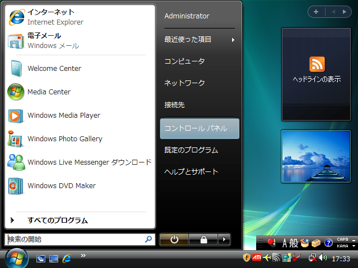This screenshot has width=358, height=268.
Task: Click the IME red ball icon
Action: [271, 243]
